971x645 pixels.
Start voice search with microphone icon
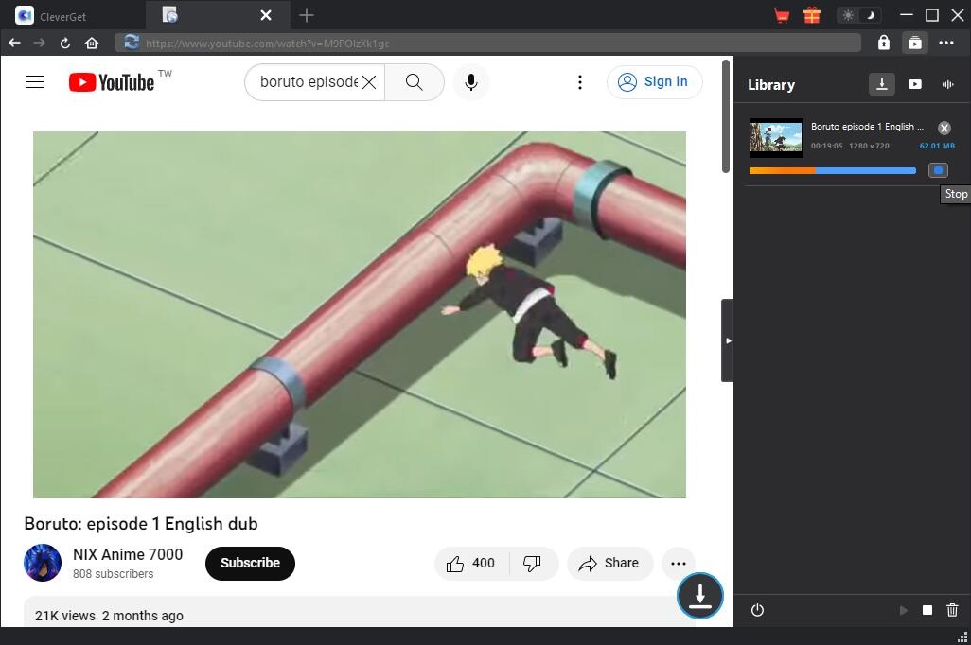[470, 82]
